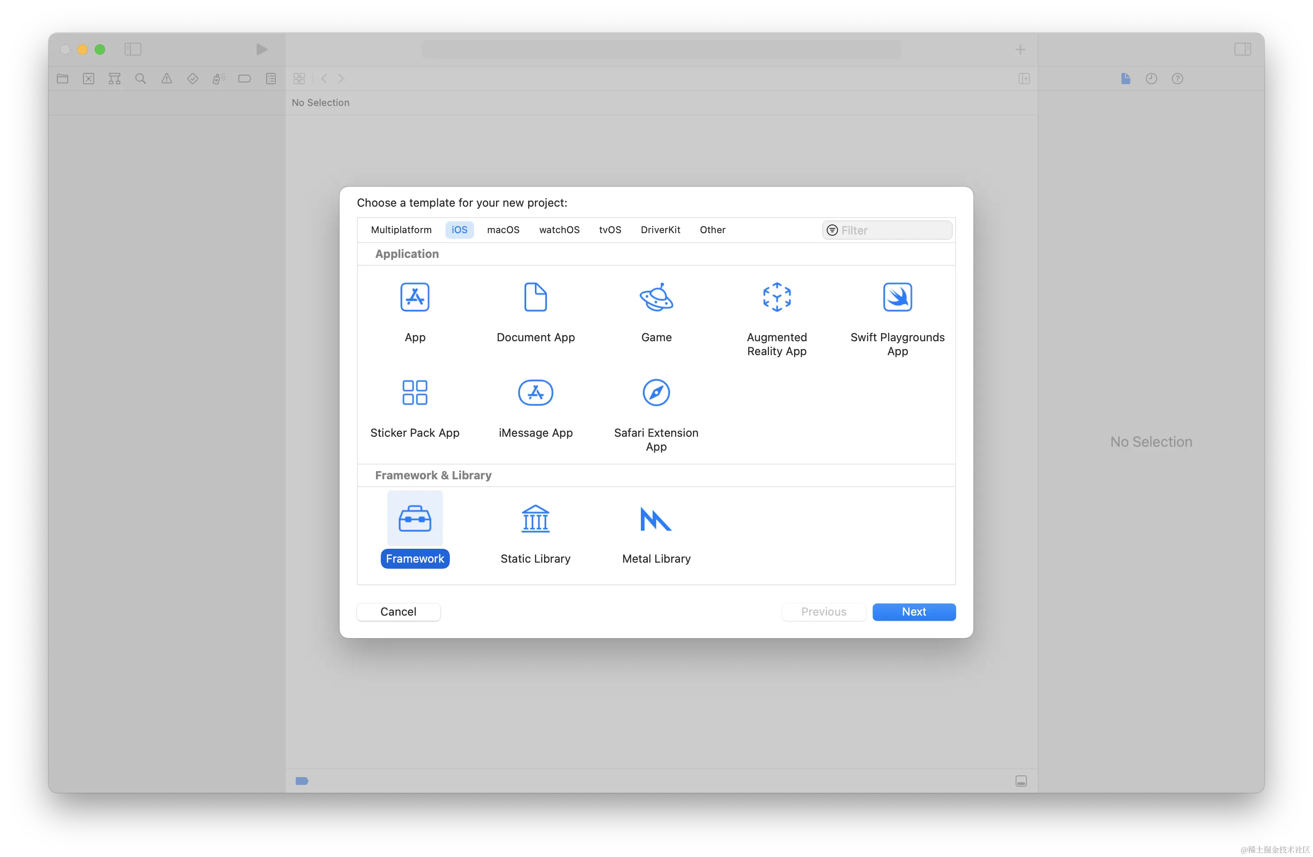Image resolution: width=1313 pixels, height=857 pixels.
Task: Toggle the inspector panel on right
Action: coord(1242,49)
